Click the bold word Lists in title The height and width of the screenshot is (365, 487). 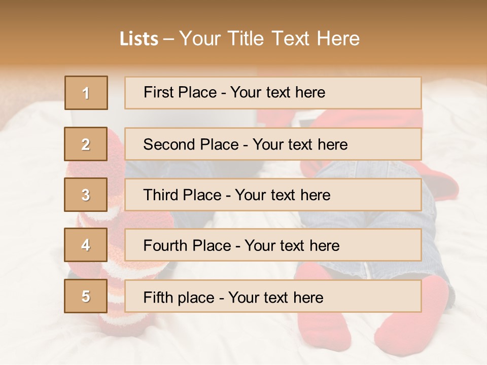pyautogui.click(x=139, y=39)
